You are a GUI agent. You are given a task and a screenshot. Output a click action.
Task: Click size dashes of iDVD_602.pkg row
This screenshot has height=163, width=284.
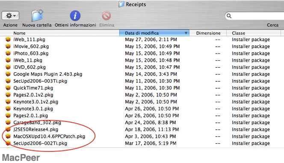click(x=218, y=67)
